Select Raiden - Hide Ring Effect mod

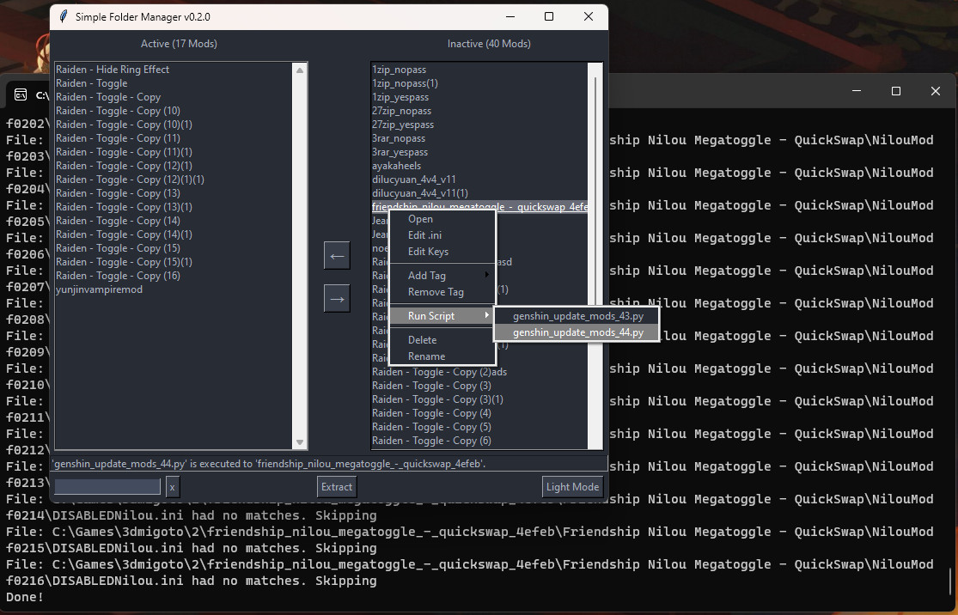[112, 69]
